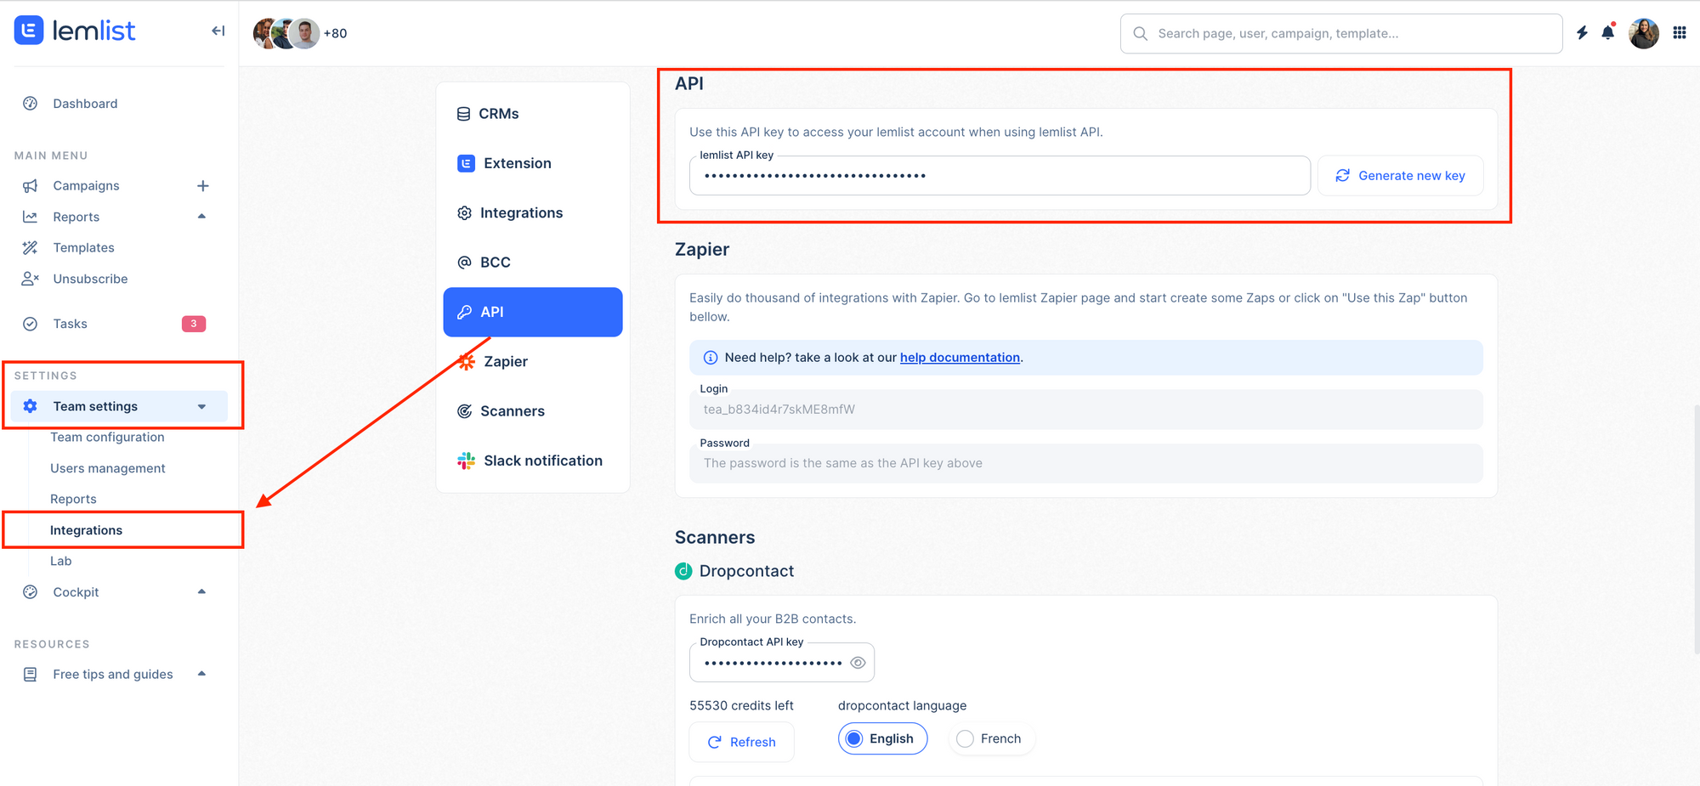Click the Zapier Password field
This screenshot has width=1700, height=786.
(x=1085, y=463)
